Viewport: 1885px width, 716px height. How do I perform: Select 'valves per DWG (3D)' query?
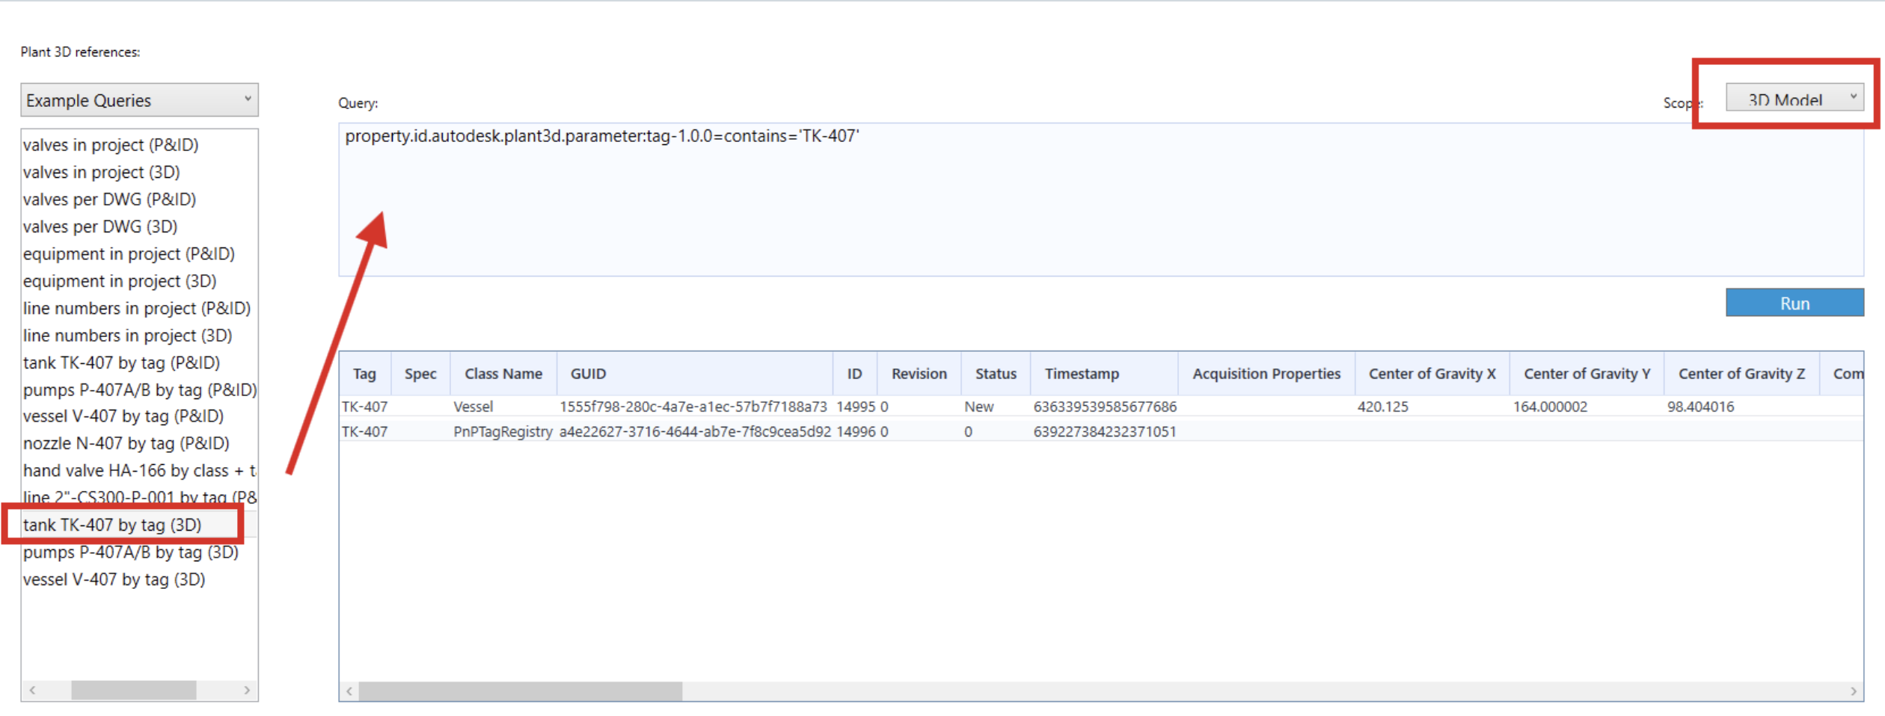pos(100,226)
